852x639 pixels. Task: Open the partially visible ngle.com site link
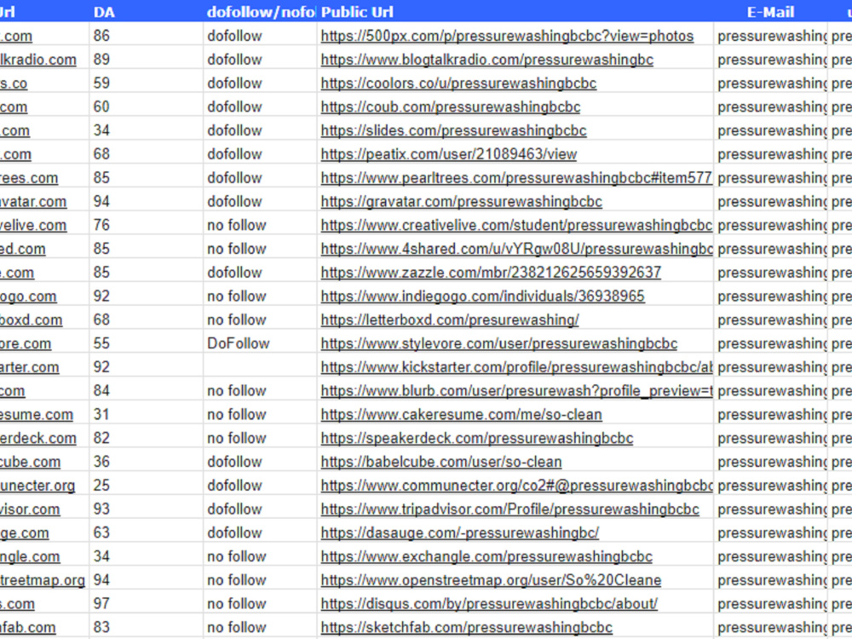30,556
